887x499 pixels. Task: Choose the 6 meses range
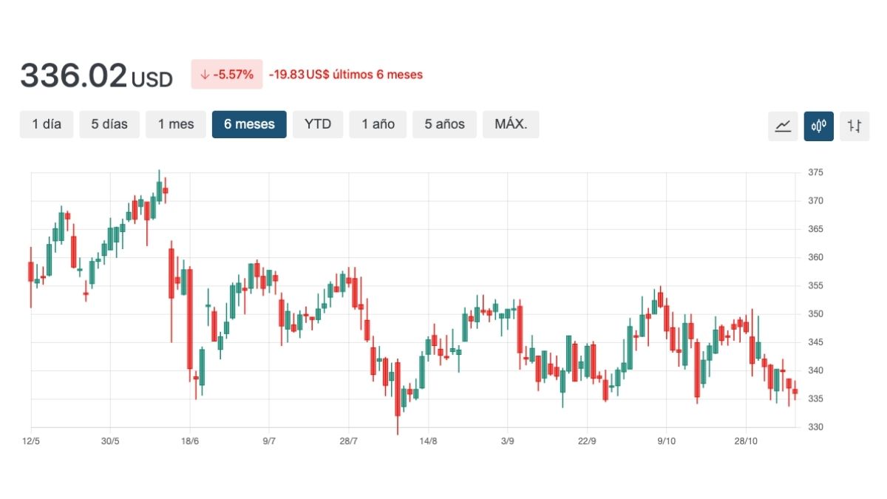(249, 124)
